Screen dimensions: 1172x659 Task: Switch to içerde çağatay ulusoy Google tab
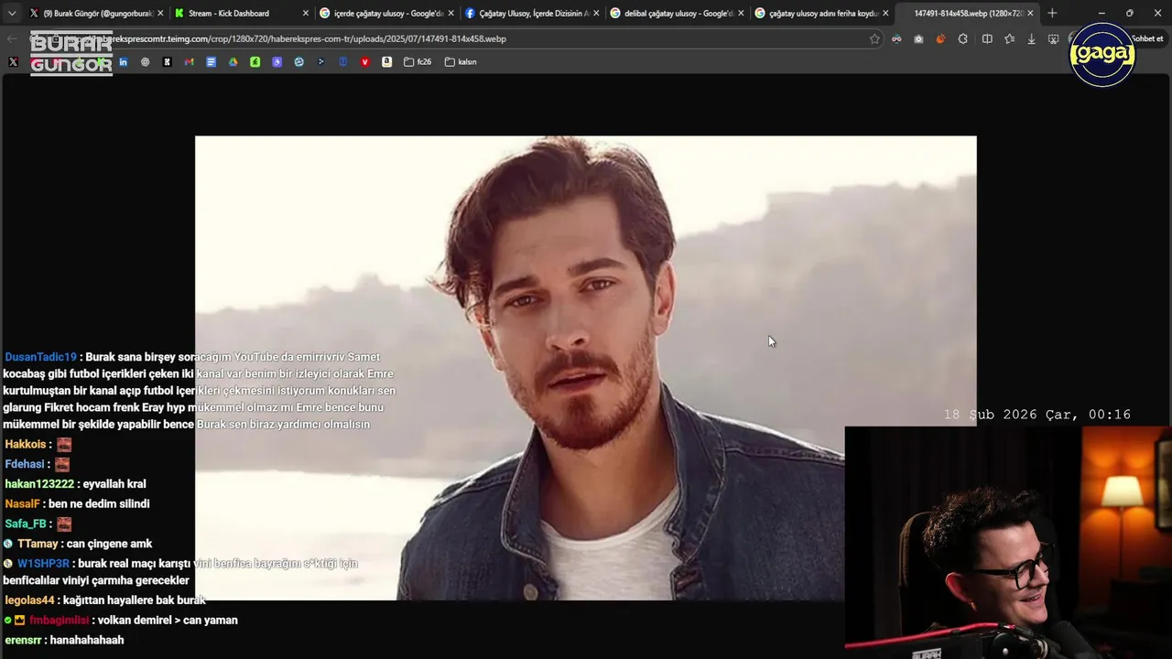[x=386, y=13]
